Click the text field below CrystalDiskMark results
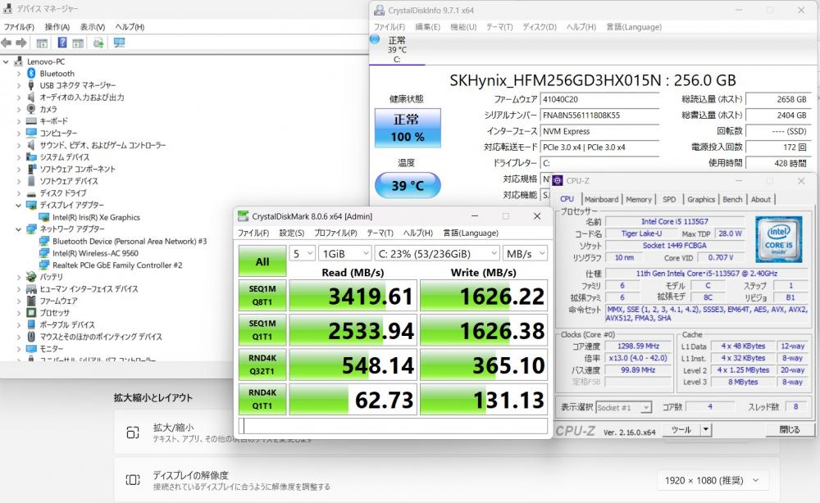 pos(393,426)
